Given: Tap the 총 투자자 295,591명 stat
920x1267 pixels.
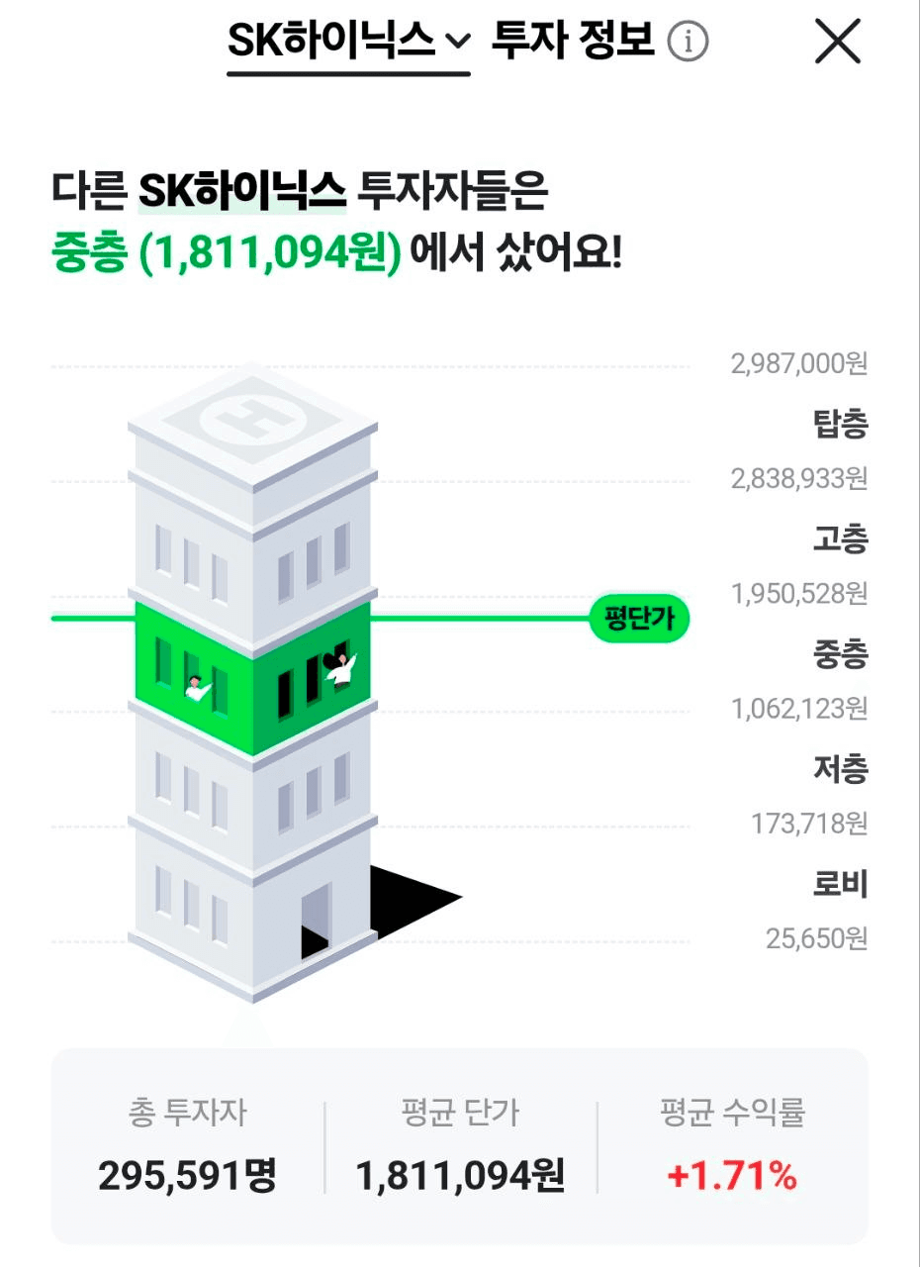Looking at the screenshot, I should click(187, 1146).
